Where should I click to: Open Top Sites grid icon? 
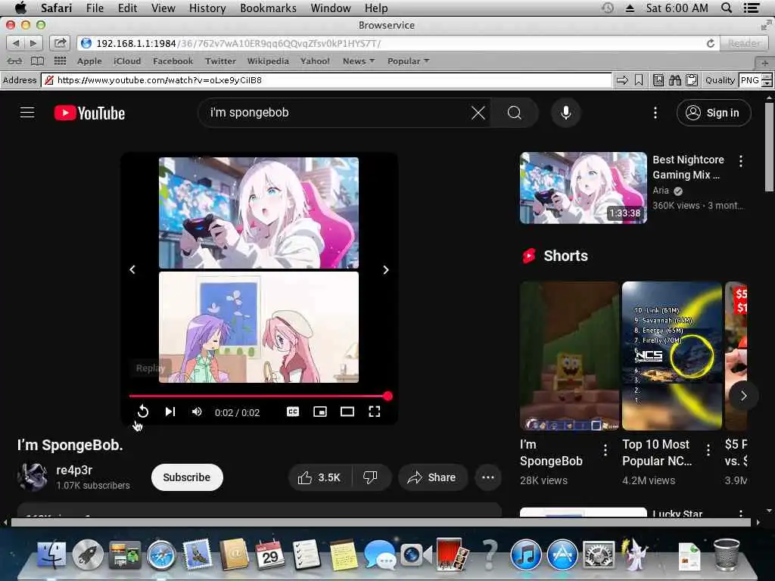(x=60, y=61)
